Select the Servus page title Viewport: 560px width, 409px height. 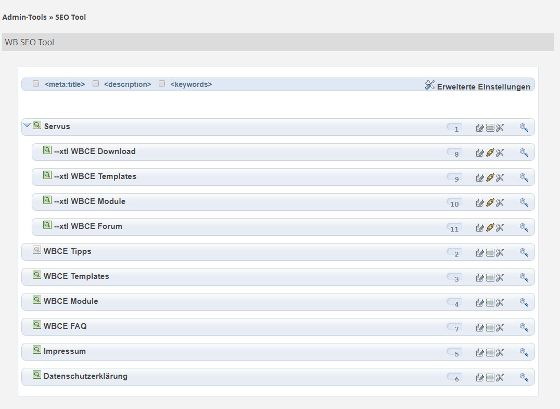(57, 126)
